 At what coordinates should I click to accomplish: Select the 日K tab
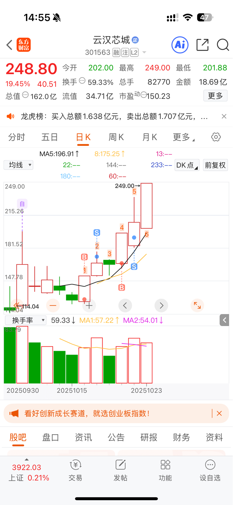83,137
